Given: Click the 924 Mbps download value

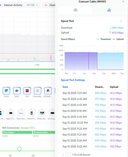Looking at the screenshot, I should click(x=101, y=117).
